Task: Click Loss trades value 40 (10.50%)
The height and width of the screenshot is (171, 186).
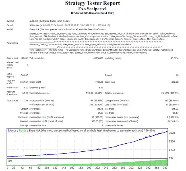Action: (172, 105)
